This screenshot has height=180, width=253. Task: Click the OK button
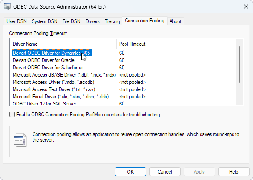130,171
